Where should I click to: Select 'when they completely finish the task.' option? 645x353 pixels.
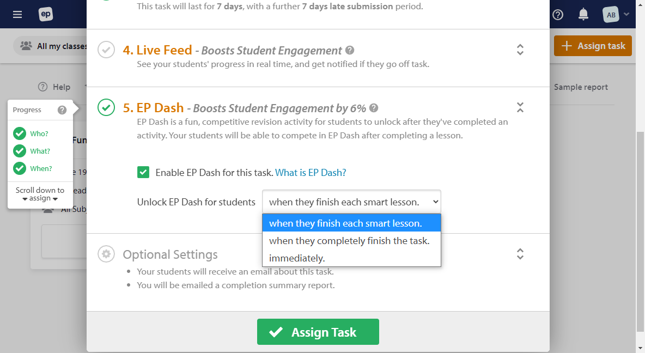(x=349, y=241)
